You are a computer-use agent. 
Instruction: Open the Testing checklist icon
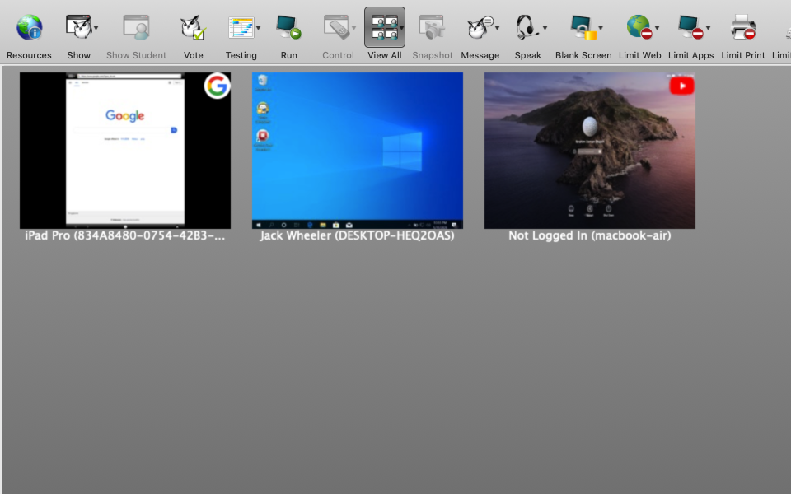click(241, 29)
